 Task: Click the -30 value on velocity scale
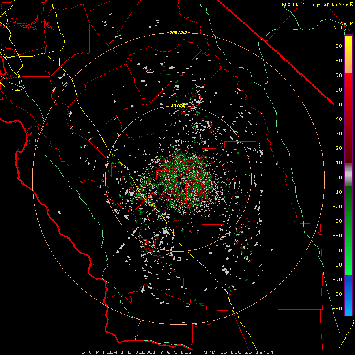[x=337, y=221]
